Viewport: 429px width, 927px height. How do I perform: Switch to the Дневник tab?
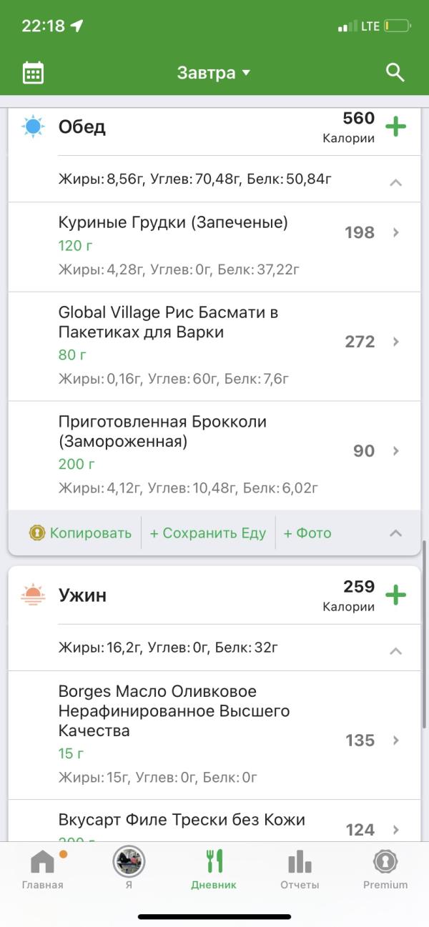tap(214, 868)
